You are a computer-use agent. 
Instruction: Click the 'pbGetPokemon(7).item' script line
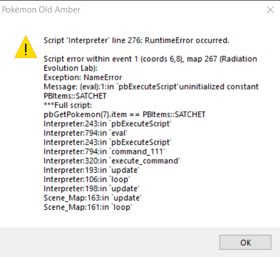(x=125, y=115)
